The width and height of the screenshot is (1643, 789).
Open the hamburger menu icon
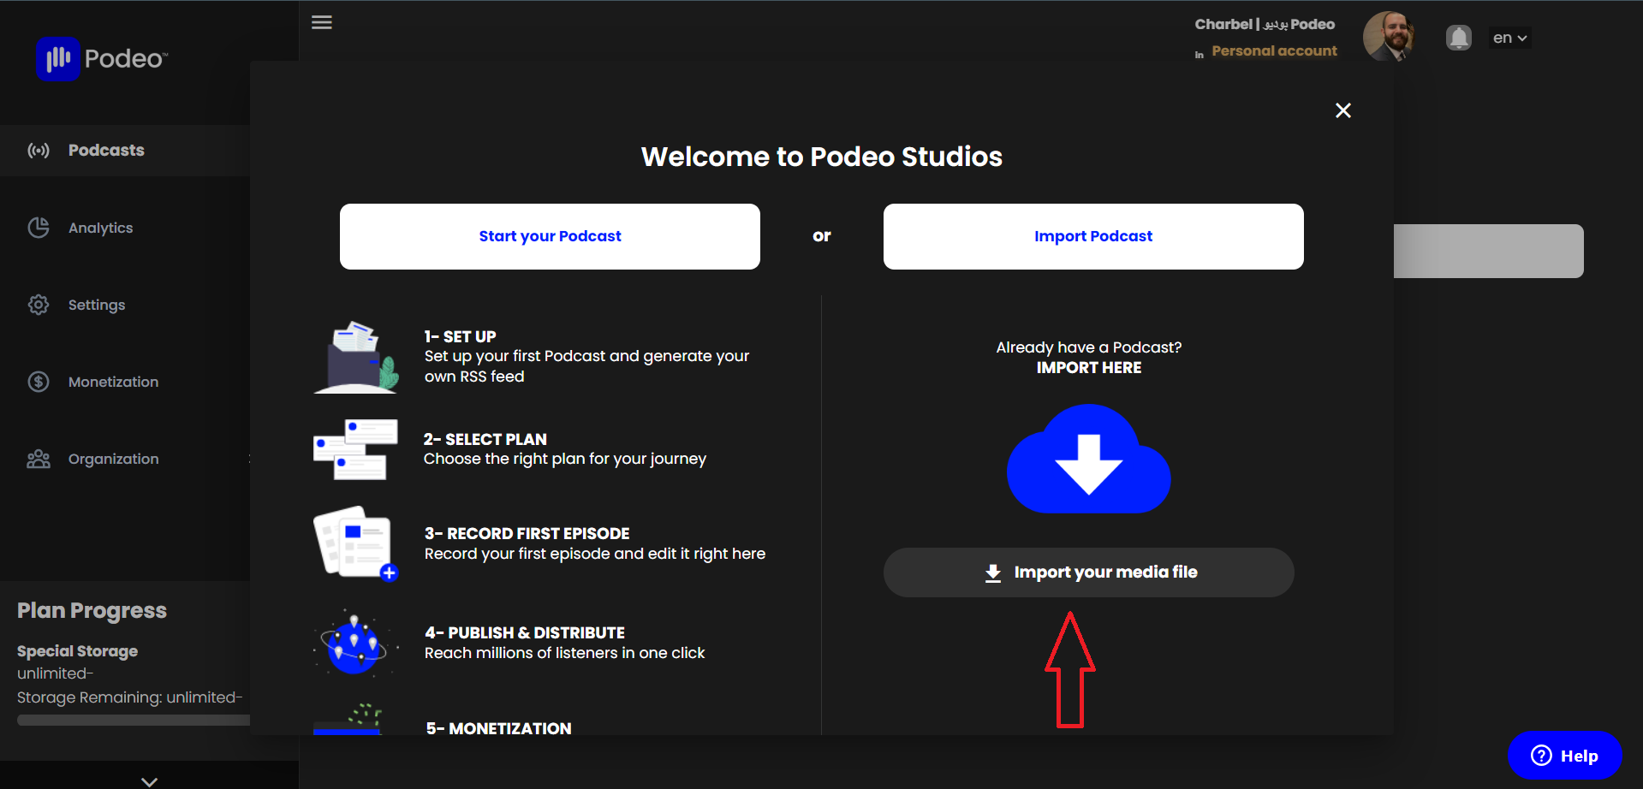point(322,22)
